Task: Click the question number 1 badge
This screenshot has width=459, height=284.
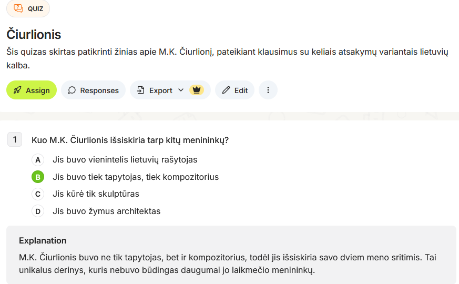Action: pos(15,140)
